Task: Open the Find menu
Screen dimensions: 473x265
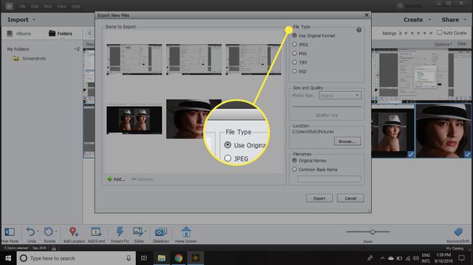Action: (47, 7)
